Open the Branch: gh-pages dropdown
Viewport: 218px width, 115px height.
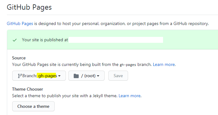(x=39, y=76)
